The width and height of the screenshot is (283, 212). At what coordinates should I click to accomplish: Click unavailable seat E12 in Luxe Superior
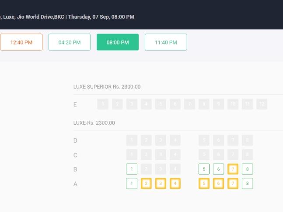(x=262, y=104)
